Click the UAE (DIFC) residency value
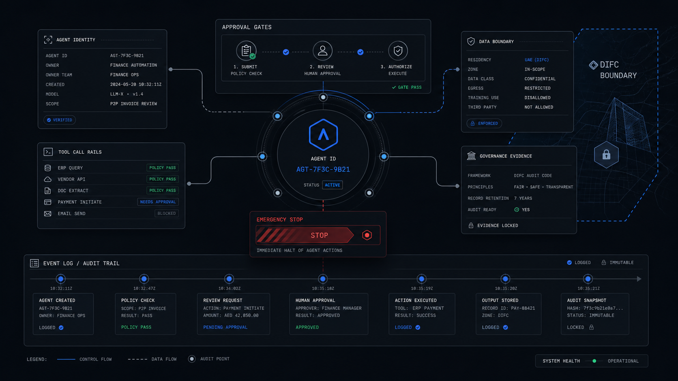 click(536, 60)
